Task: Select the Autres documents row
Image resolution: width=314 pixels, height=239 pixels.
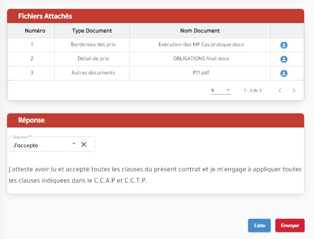Action: [93, 73]
